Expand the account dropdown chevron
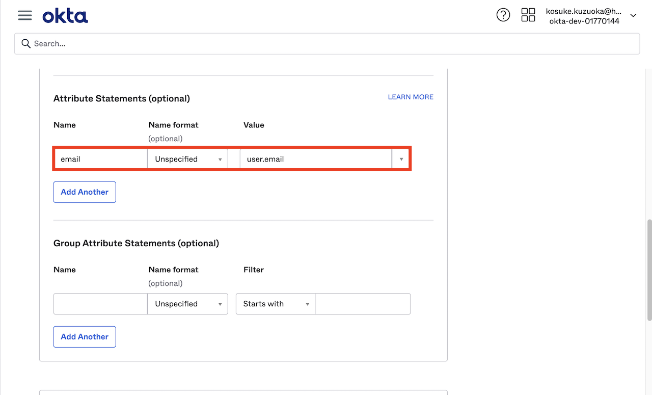 pos(633,16)
